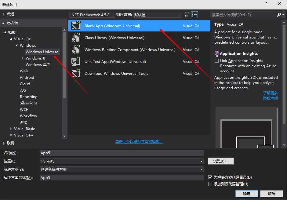The width and height of the screenshot is (287, 200).
Task: Click the 取消 button
Action: tap(271, 194)
